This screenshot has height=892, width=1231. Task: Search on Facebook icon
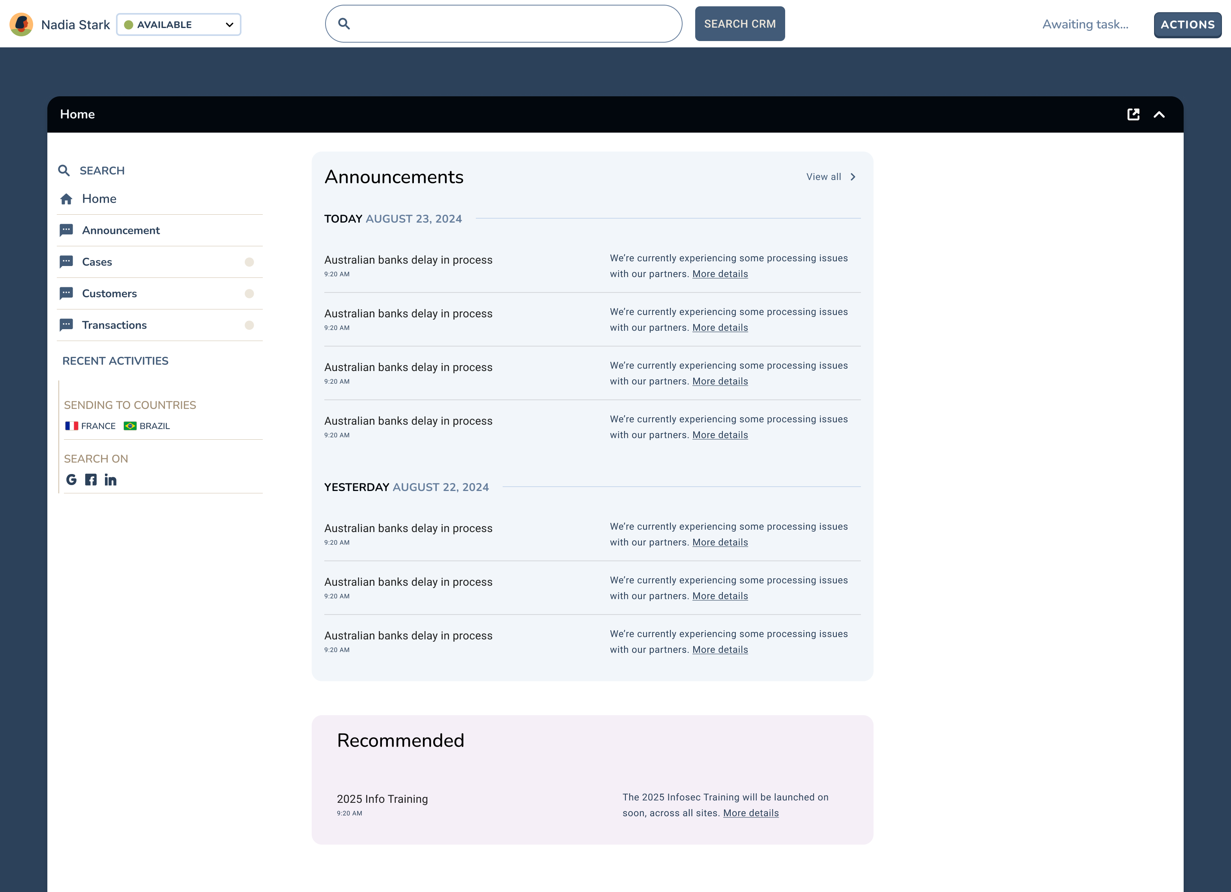pyautogui.click(x=91, y=480)
